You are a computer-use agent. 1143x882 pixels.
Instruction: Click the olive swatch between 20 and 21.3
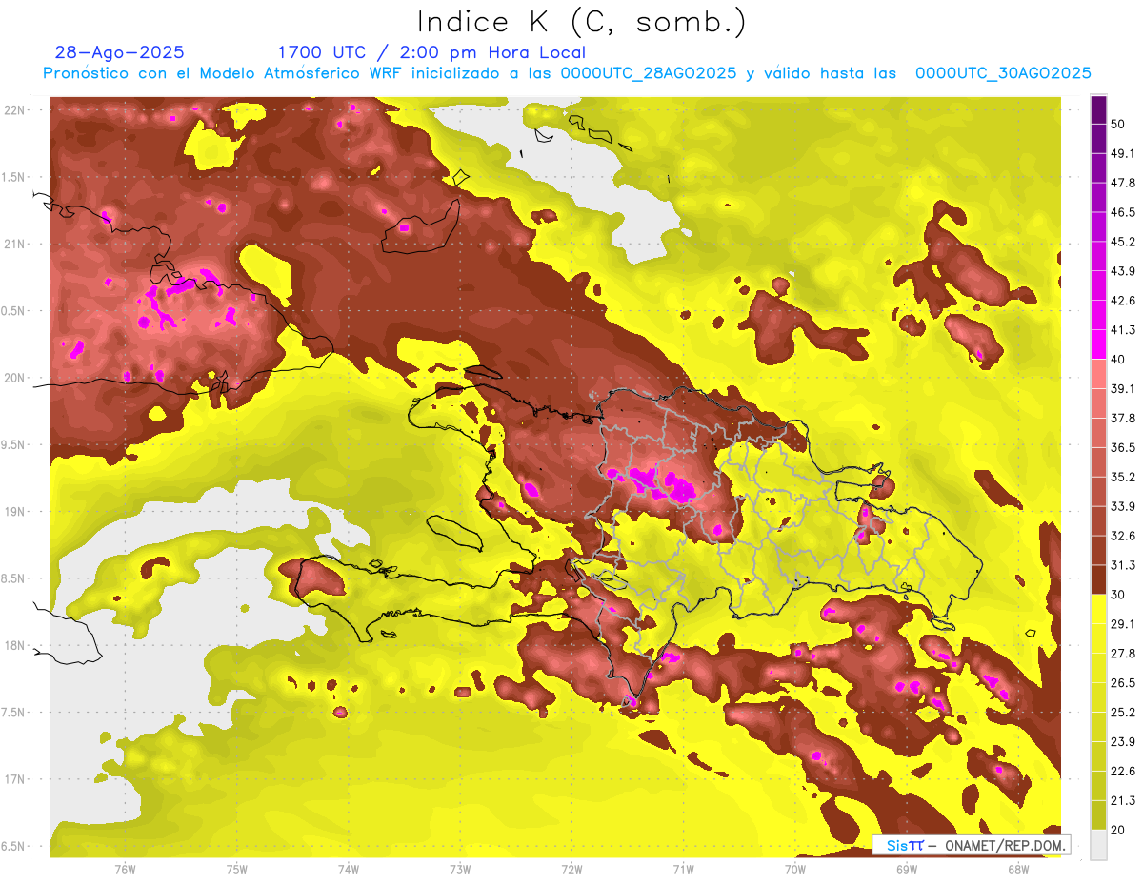1098,814
